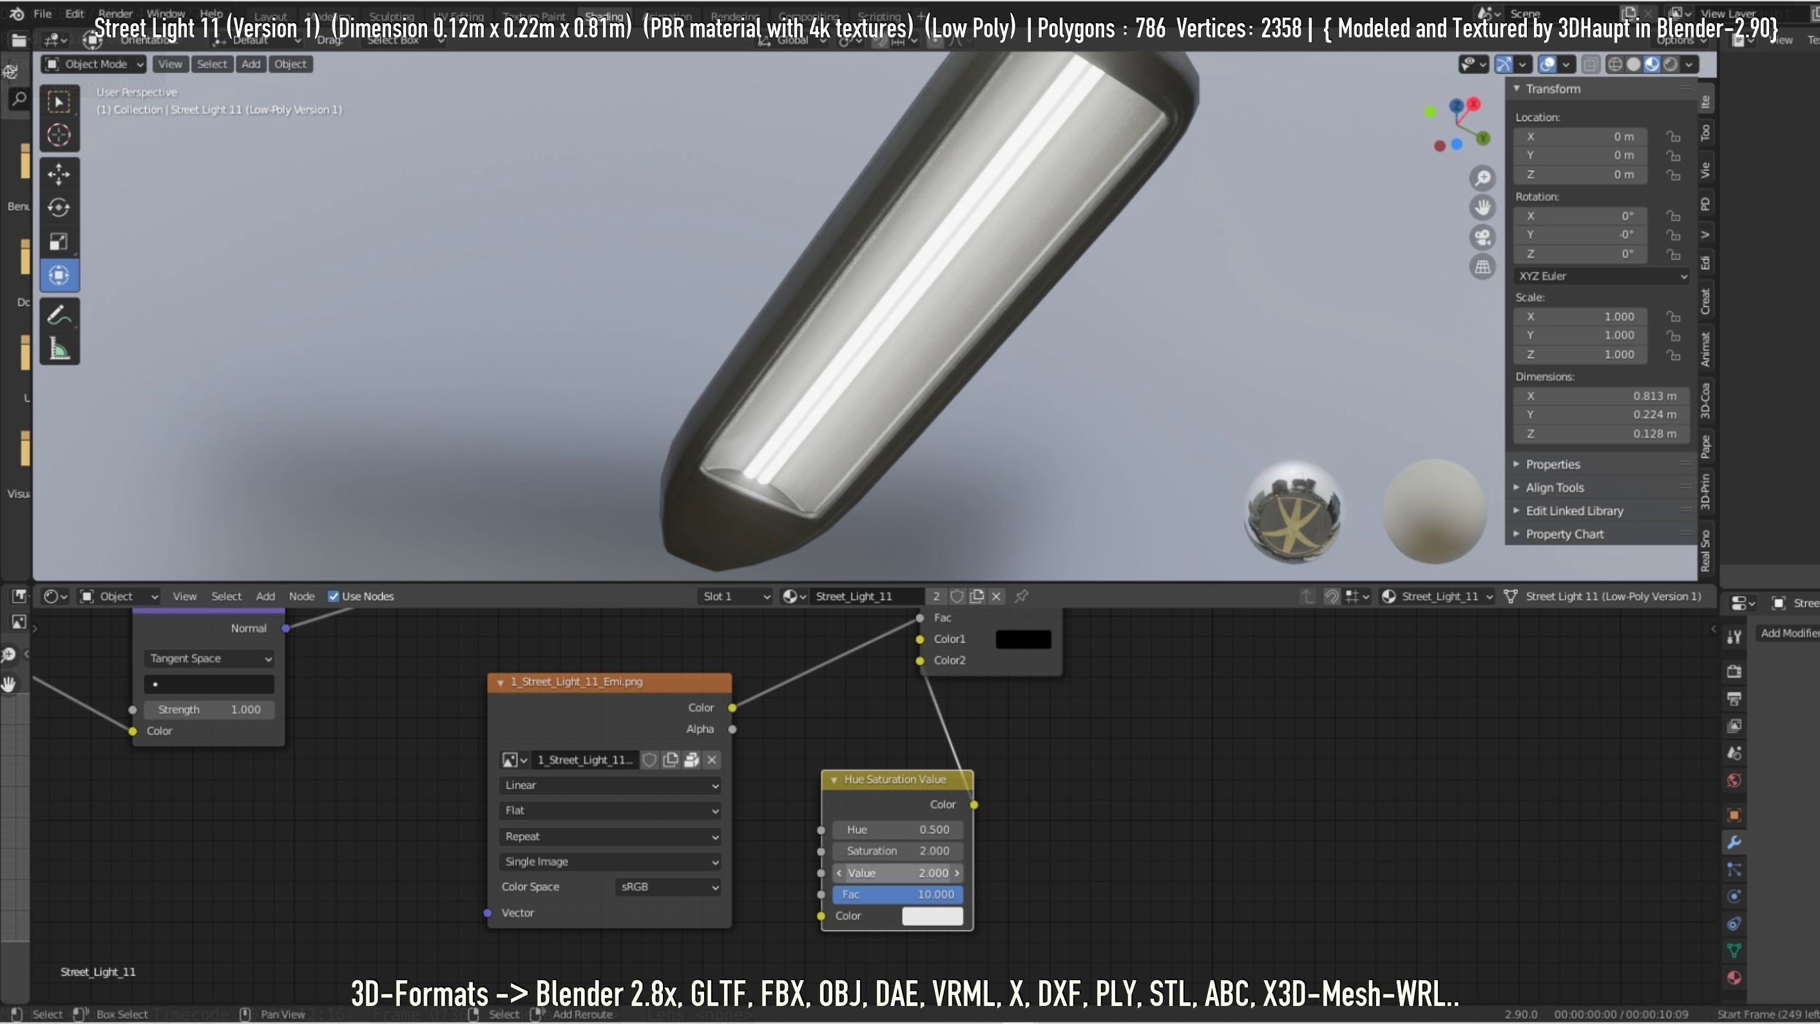Click the Color1 black swatch
This screenshot has height=1024, width=1820.
(x=1023, y=640)
